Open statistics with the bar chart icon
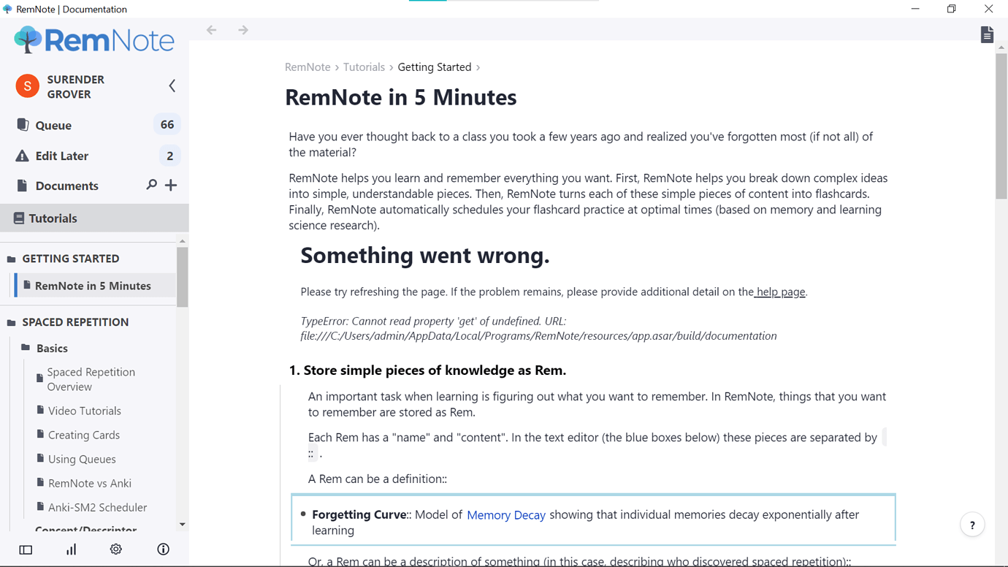This screenshot has height=567, width=1008. tap(71, 549)
